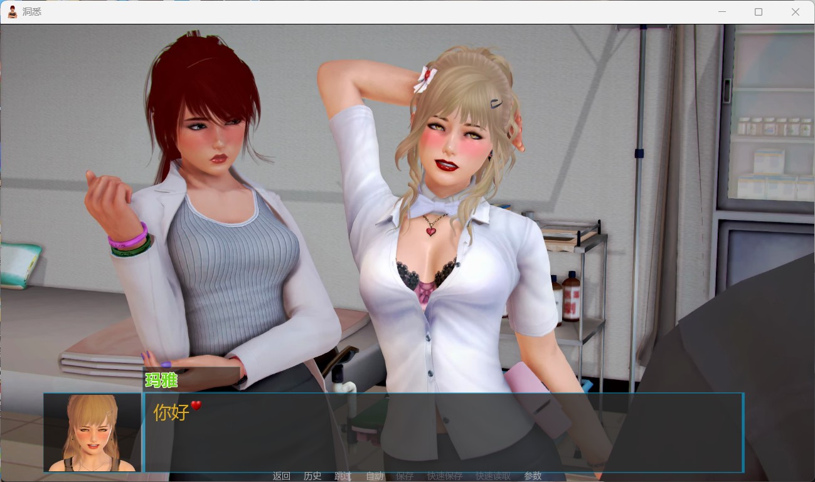The width and height of the screenshot is (815, 482).
Task: Click the 洞悉 app icon in title bar
Action: point(13,12)
